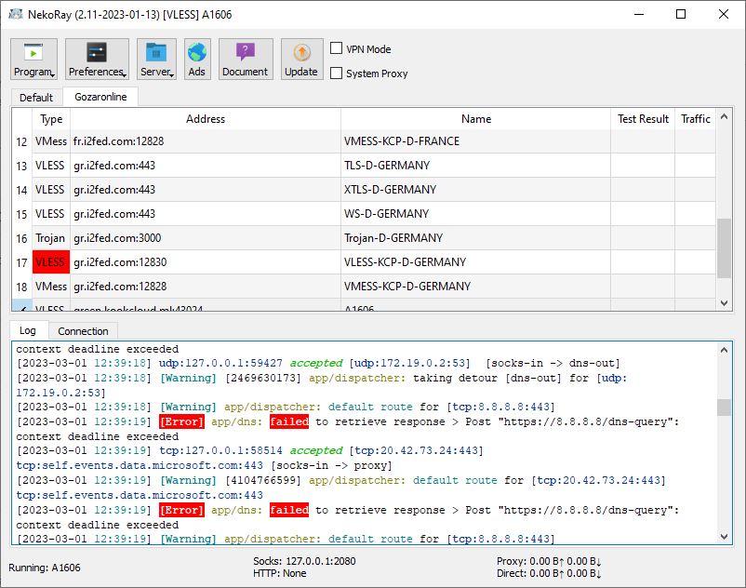Enable System Proxy
The height and width of the screenshot is (588, 746).
[x=337, y=73]
